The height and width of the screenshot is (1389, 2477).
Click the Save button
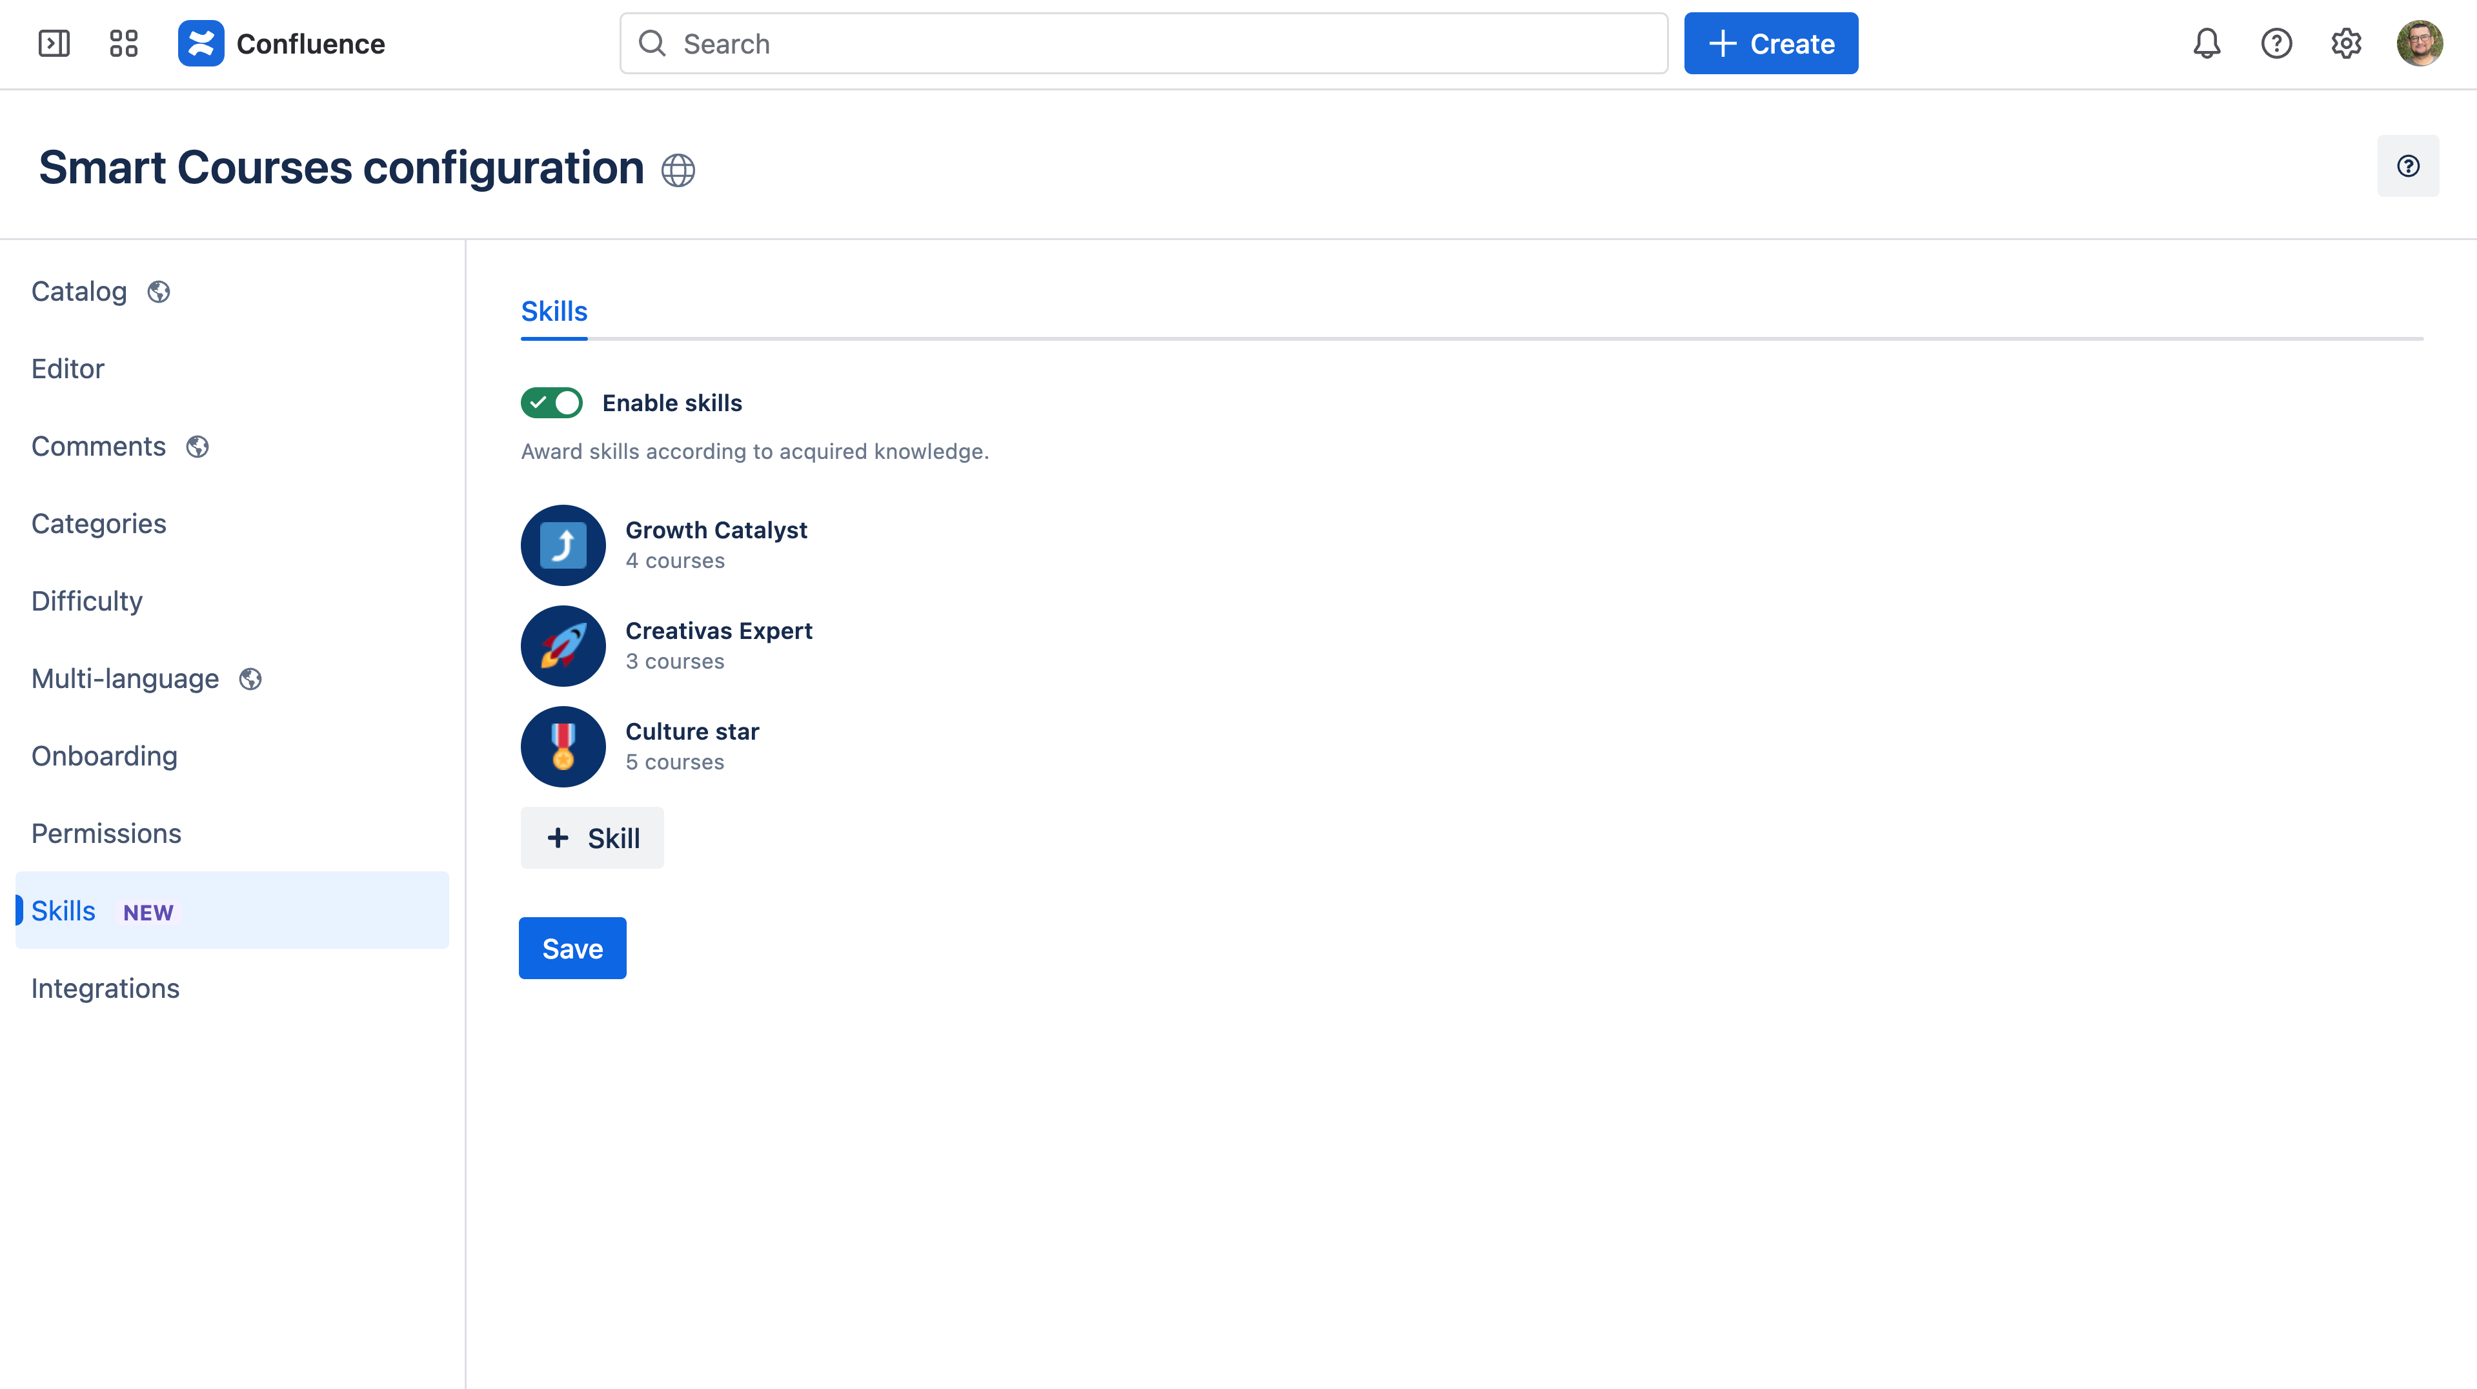(572, 948)
